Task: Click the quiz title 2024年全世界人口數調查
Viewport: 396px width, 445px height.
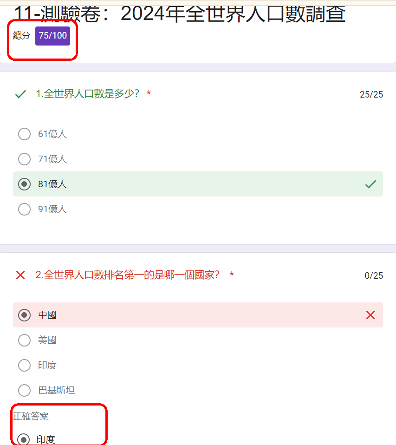Action: pyautogui.click(x=232, y=14)
